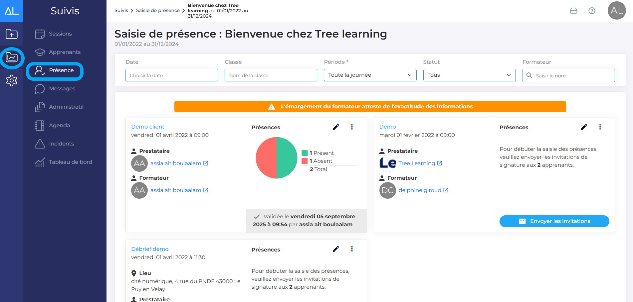The image size is (633, 302).
Task: Edit presences for Démo client session
Action: click(336, 127)
